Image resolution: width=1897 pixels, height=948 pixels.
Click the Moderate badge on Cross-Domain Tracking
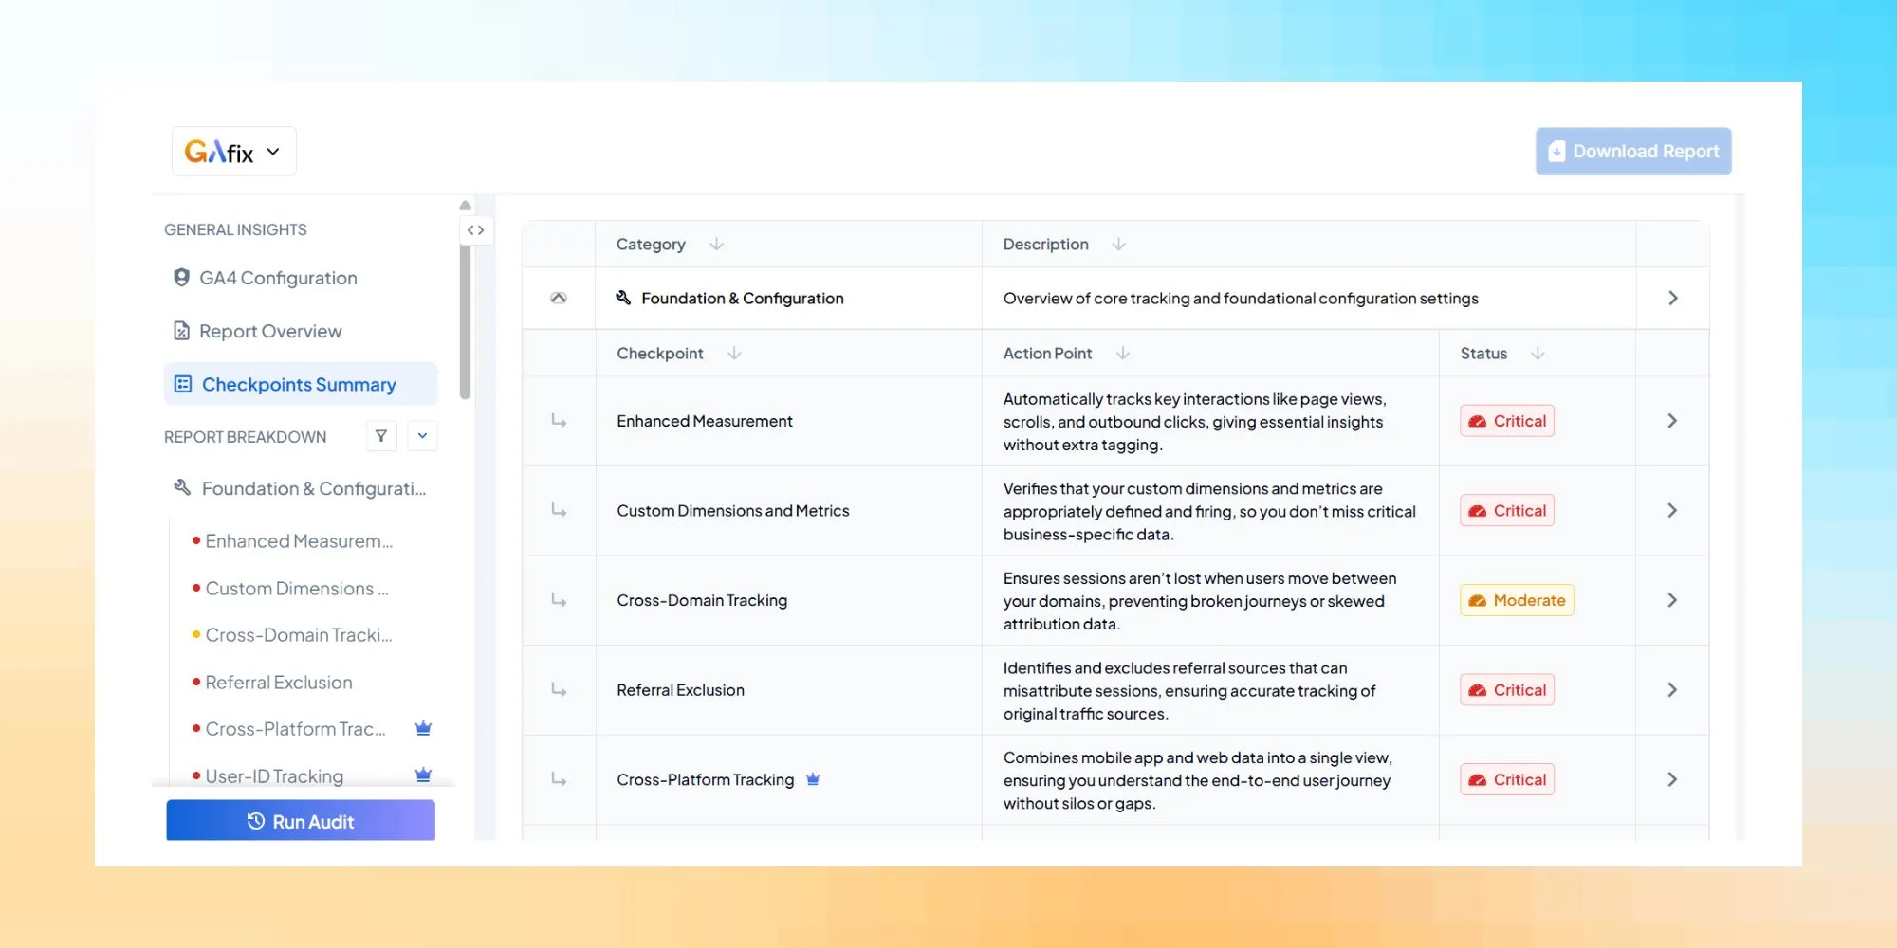1516,599
